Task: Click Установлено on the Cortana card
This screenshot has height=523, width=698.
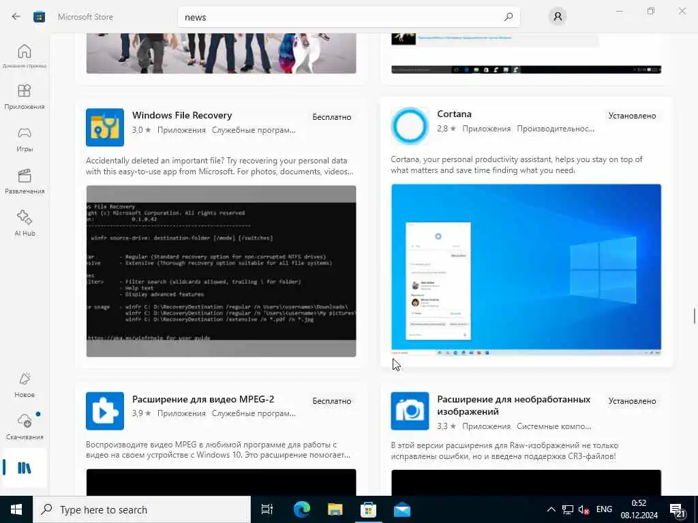Action: (x=632, y=116)
